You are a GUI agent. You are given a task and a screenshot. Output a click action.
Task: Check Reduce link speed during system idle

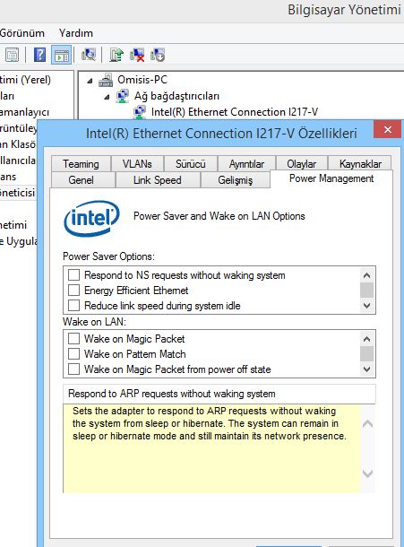click(x=73, y=305)
